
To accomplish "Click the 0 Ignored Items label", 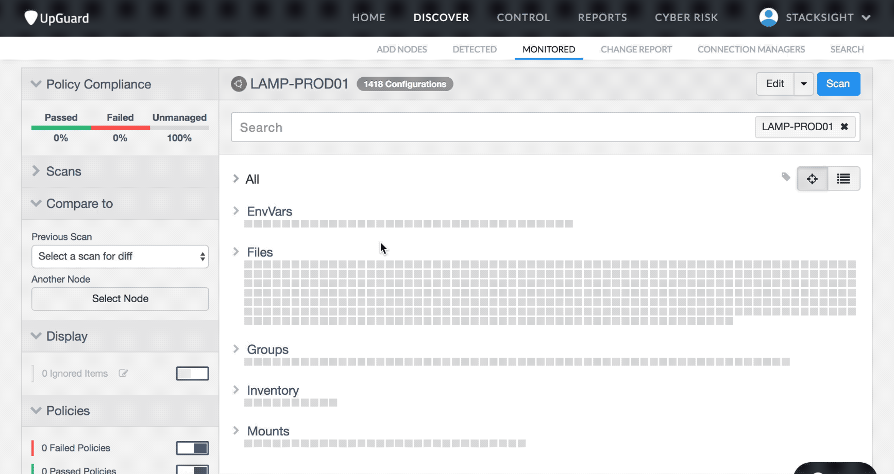I will pyautogui.click(x=75, y=373).
